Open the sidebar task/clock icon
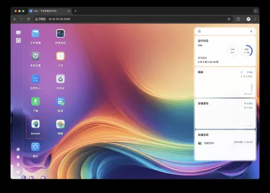270x193 pixels. click(18, 149)
